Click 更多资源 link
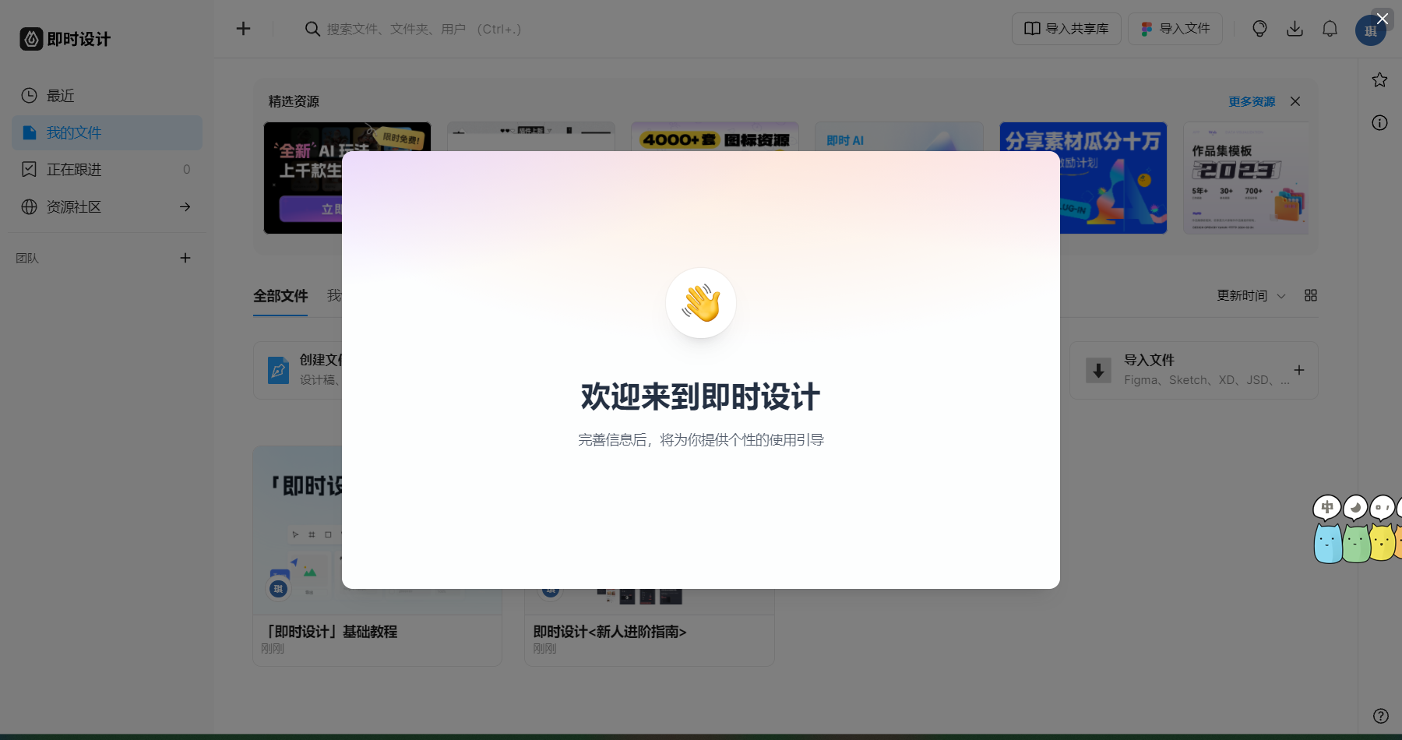 coord(1252,102)
